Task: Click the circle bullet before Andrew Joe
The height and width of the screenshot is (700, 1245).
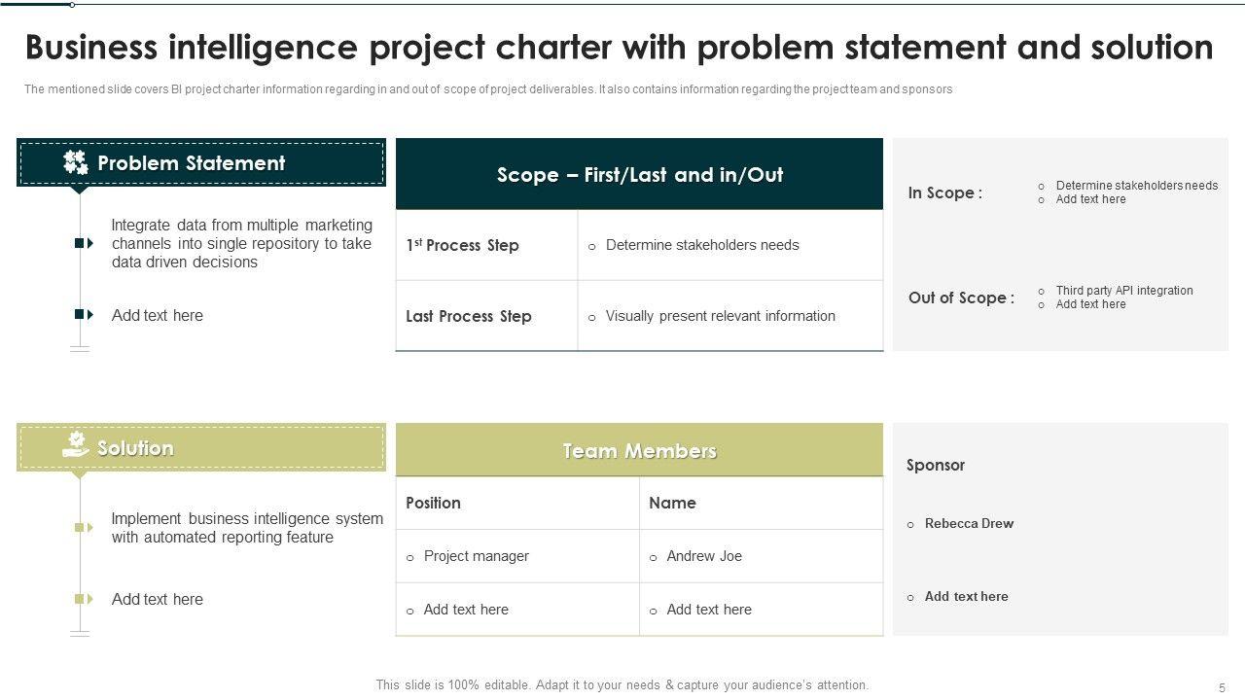Action: pos(654,558)
